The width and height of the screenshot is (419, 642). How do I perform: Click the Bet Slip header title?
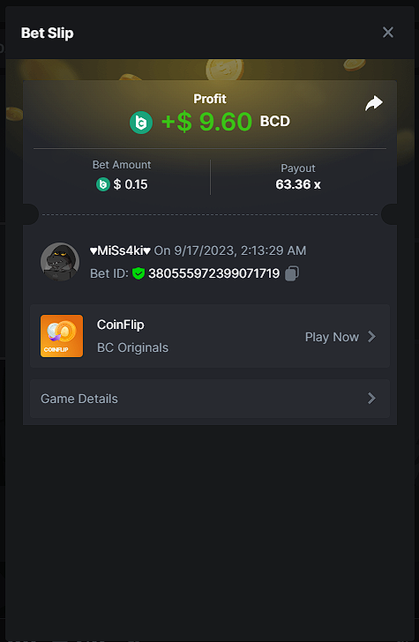(47, 33)
